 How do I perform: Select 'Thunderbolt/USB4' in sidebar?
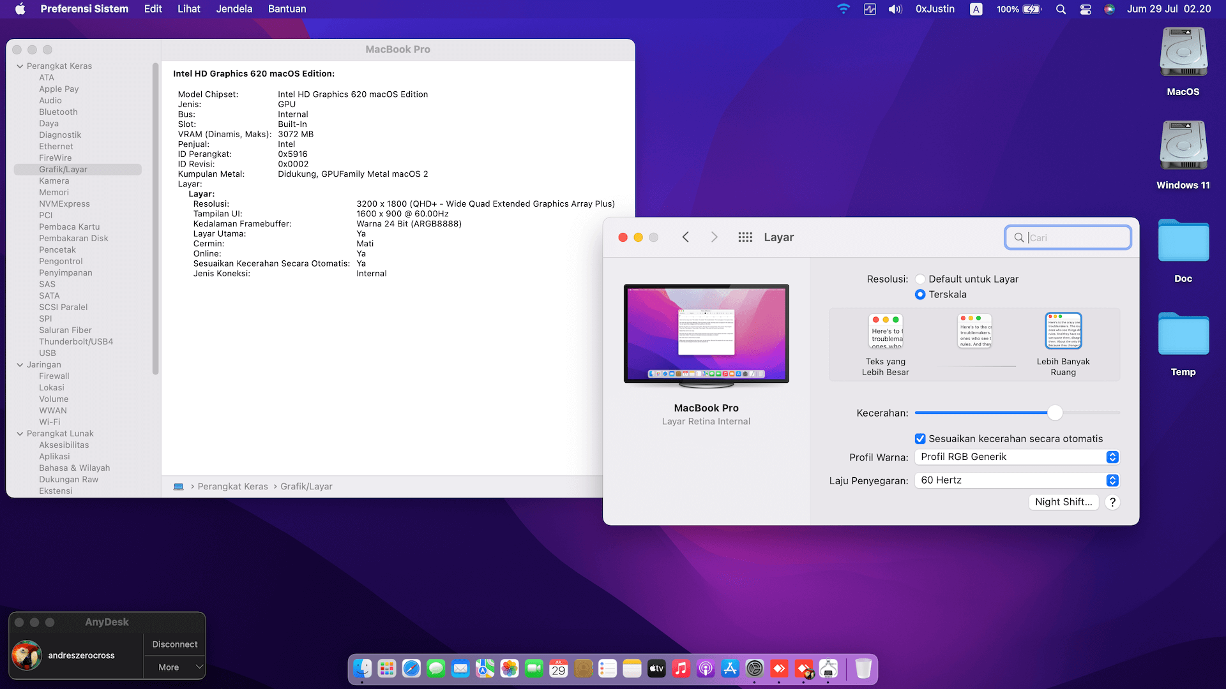[76, 342]
